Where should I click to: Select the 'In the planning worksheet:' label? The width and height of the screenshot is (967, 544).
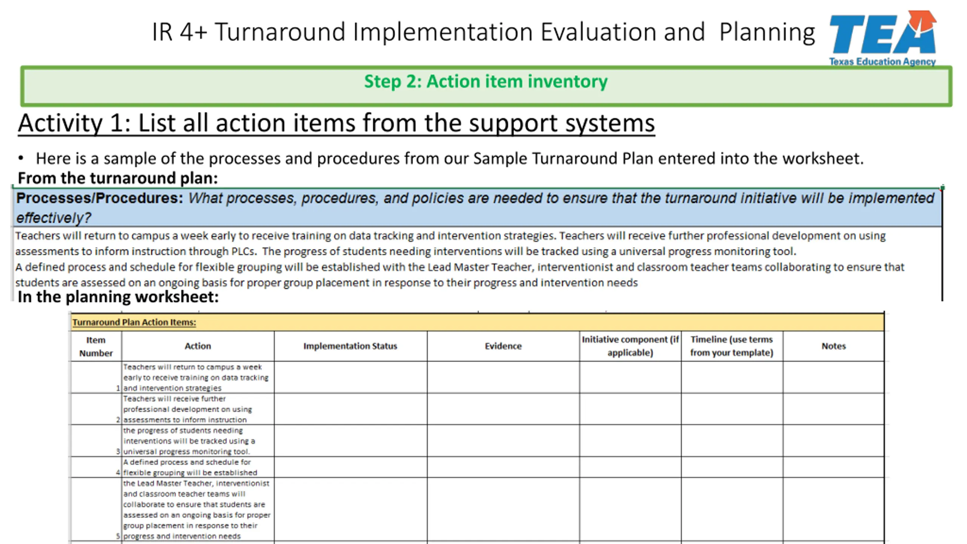tap(118, 297)
